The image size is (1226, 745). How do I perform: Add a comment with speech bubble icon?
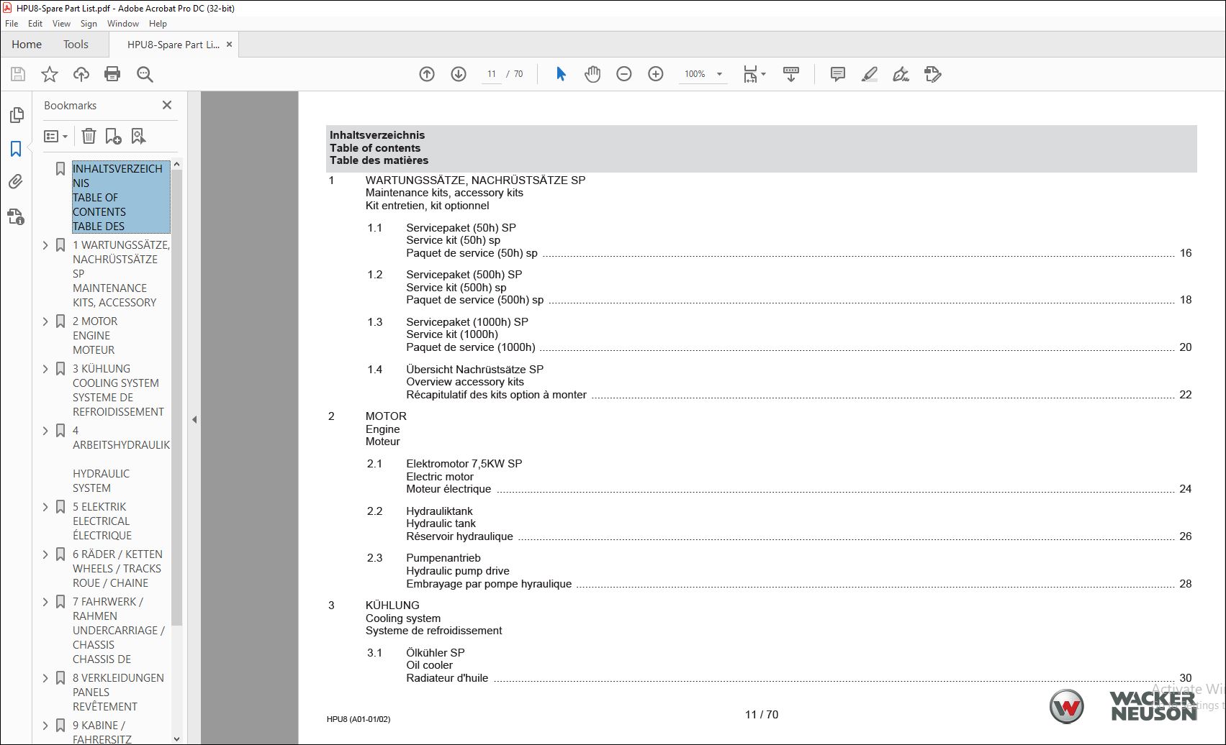point(837,74)
